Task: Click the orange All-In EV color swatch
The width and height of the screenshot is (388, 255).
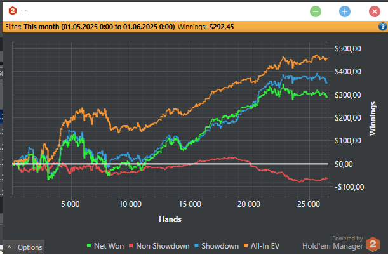Action: point(246,246)
